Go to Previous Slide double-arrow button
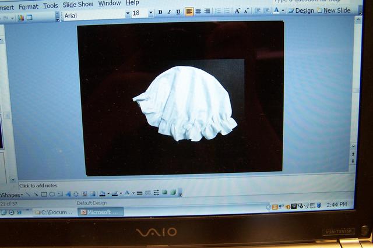The width and height of the screenshot is (373, 248). (x=353, y=154)
